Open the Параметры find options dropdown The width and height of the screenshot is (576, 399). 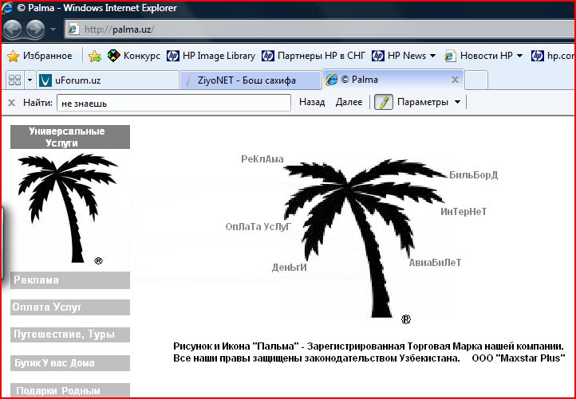point(428,102)
